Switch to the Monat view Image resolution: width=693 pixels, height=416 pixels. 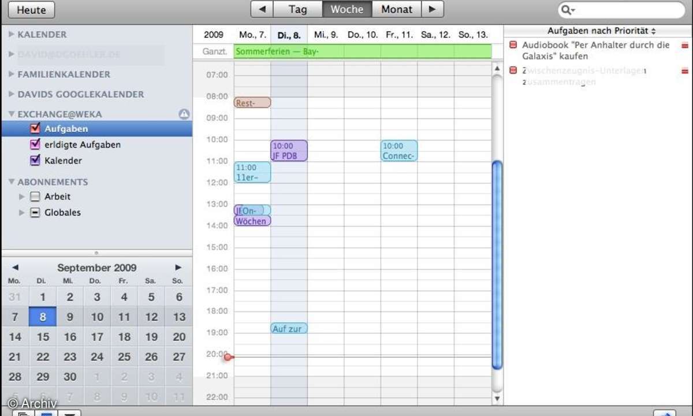396,9
